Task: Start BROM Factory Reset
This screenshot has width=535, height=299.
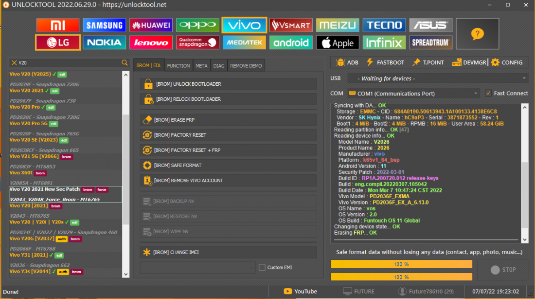Action: click(x=228, y=135)
